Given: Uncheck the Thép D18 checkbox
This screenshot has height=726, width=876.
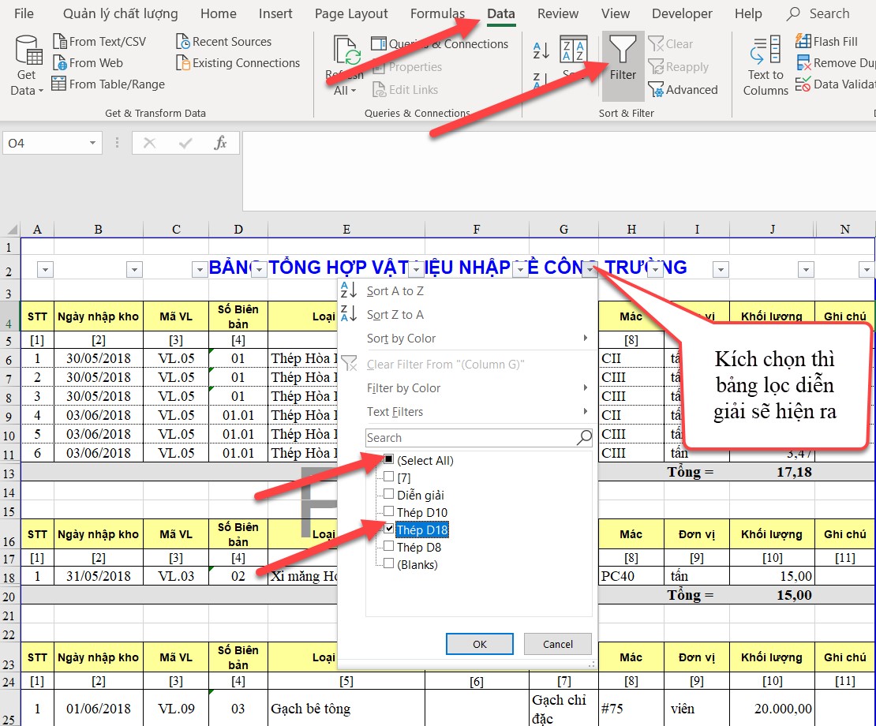Looking at the screenshot, I should (388, 530).
